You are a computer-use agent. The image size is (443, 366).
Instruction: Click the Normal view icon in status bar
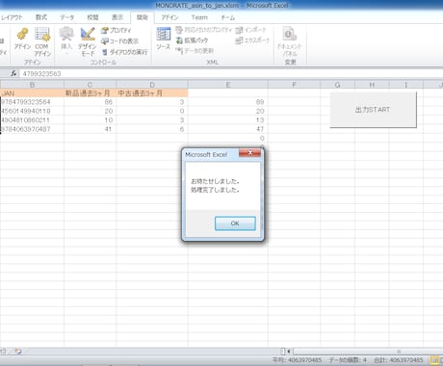pos(434,360)
